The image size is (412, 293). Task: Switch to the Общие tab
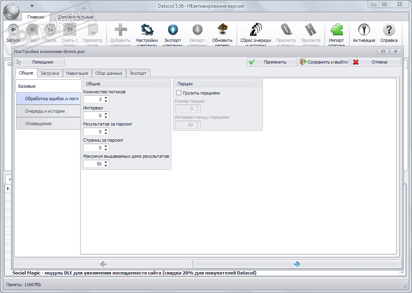pyautogui.click(x=26, y=73)
